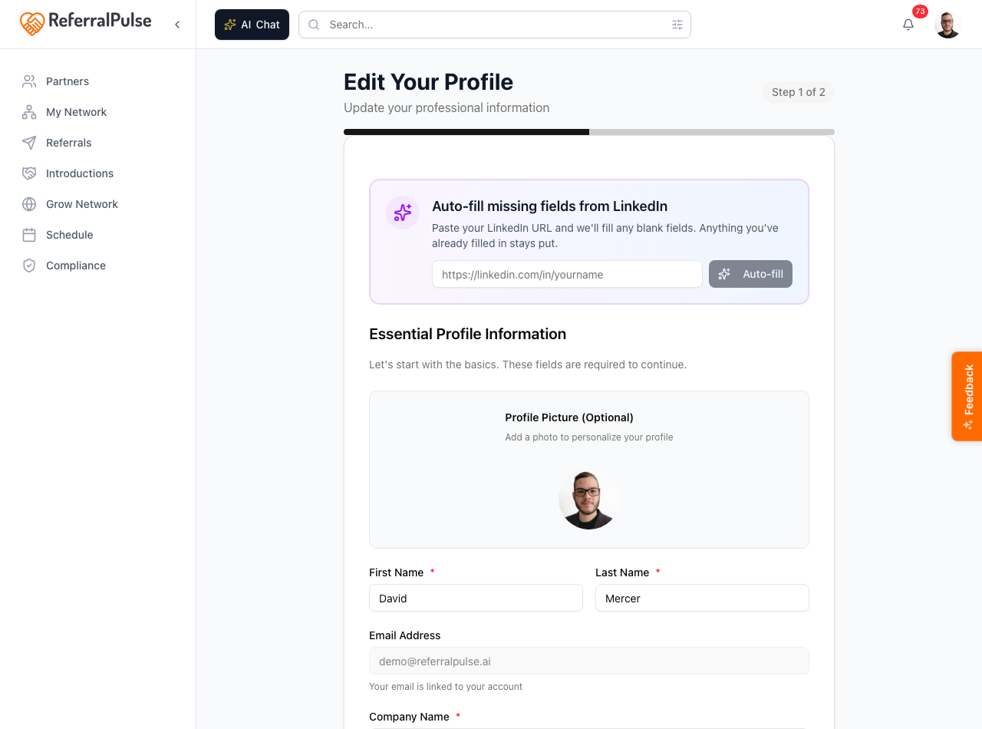Click the My Network hierarchy icon

tap(29, 112)
